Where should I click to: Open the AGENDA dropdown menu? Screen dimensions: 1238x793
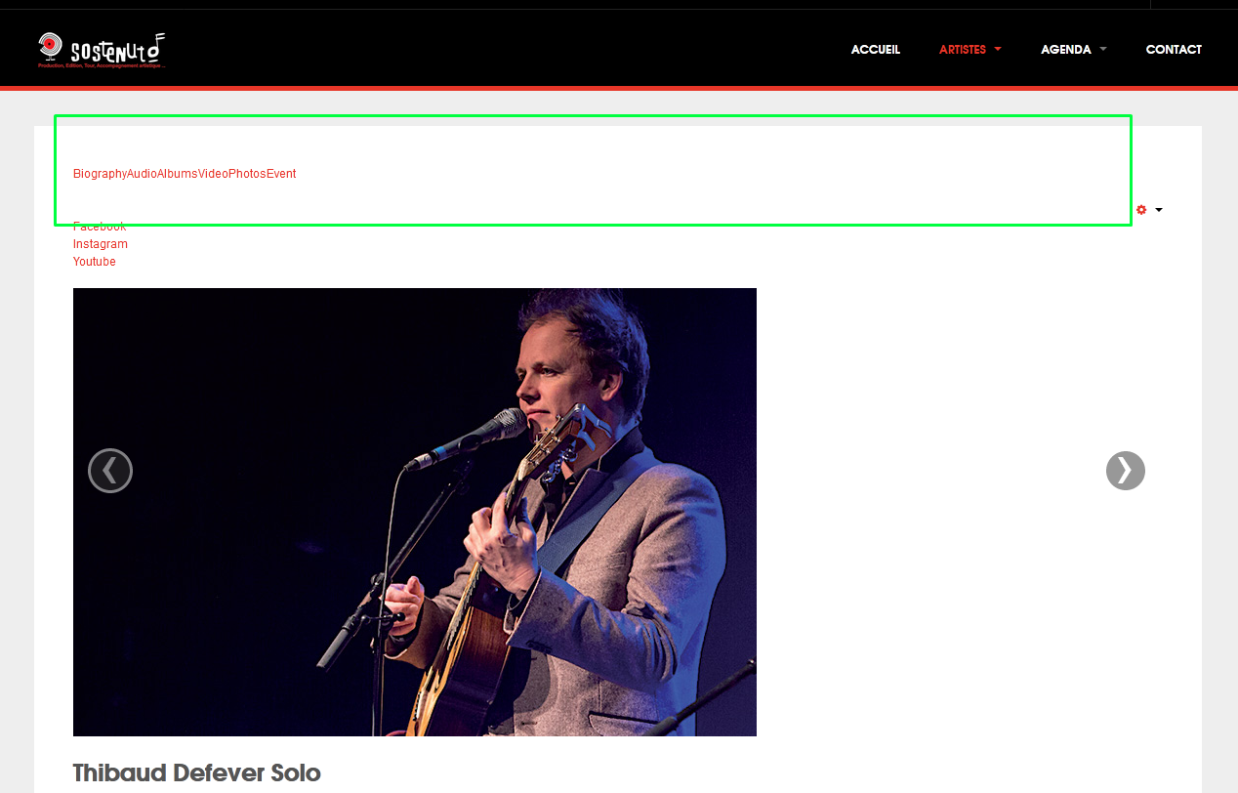(1073, 49)
